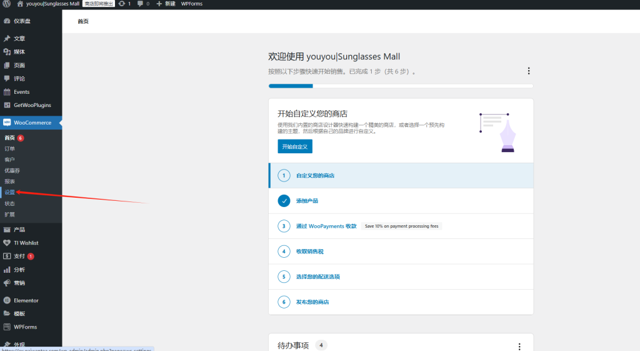Click the setup progress bar

pyautogui.click(x=401, y=86)
